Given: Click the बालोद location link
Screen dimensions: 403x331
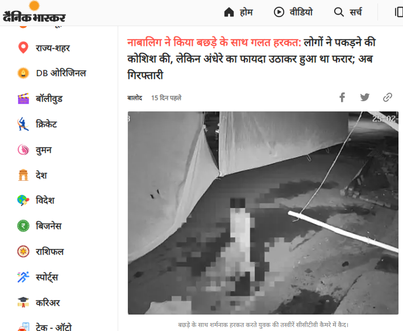Looking at the screenshot, I should 135,98.
